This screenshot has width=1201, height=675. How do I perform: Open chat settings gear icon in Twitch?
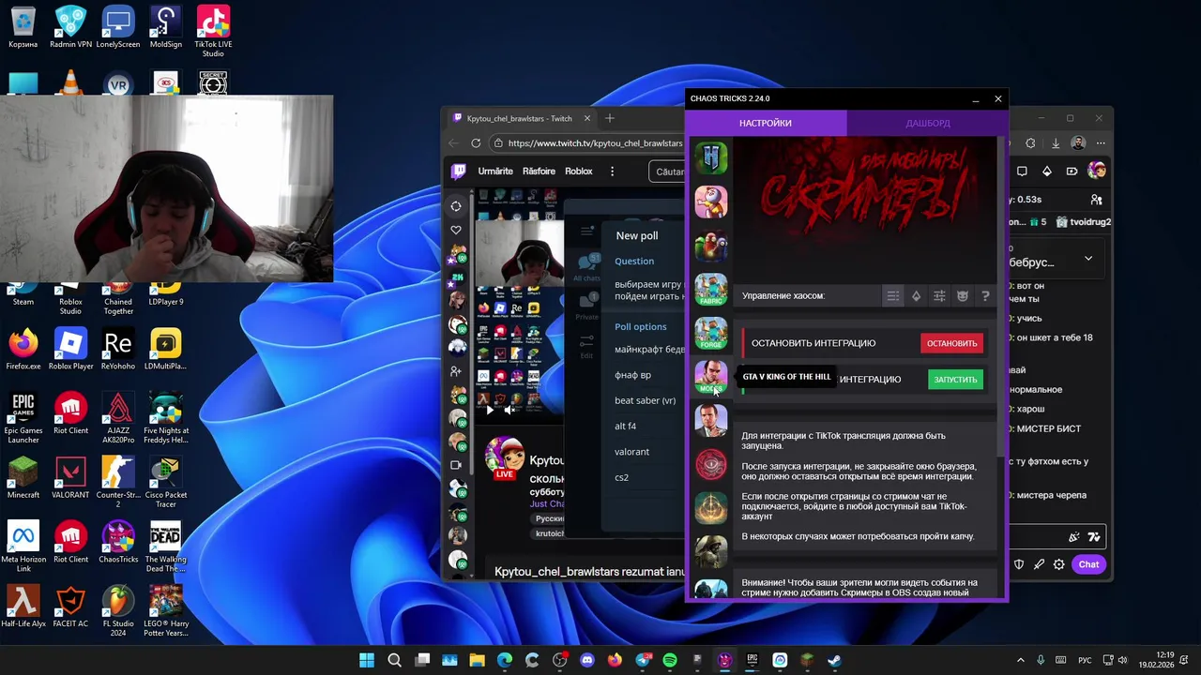point(1059,564)
